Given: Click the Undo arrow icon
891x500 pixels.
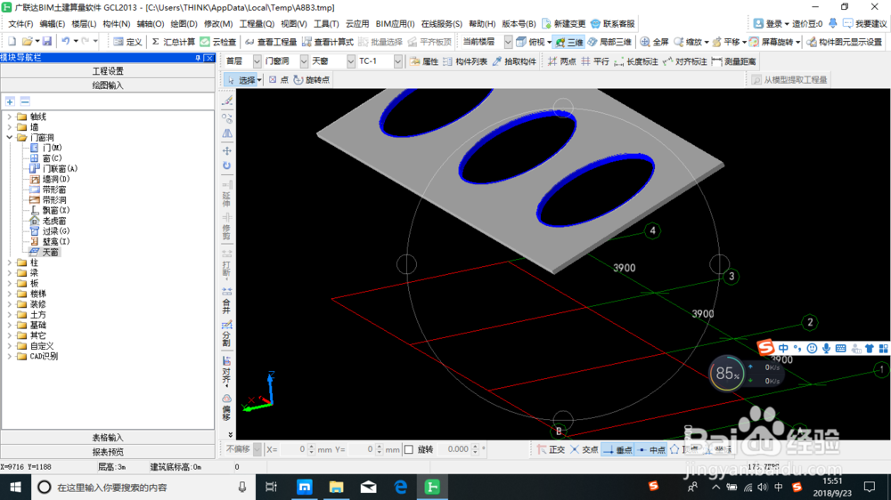Looking at the screenshot, I should 66,42.
